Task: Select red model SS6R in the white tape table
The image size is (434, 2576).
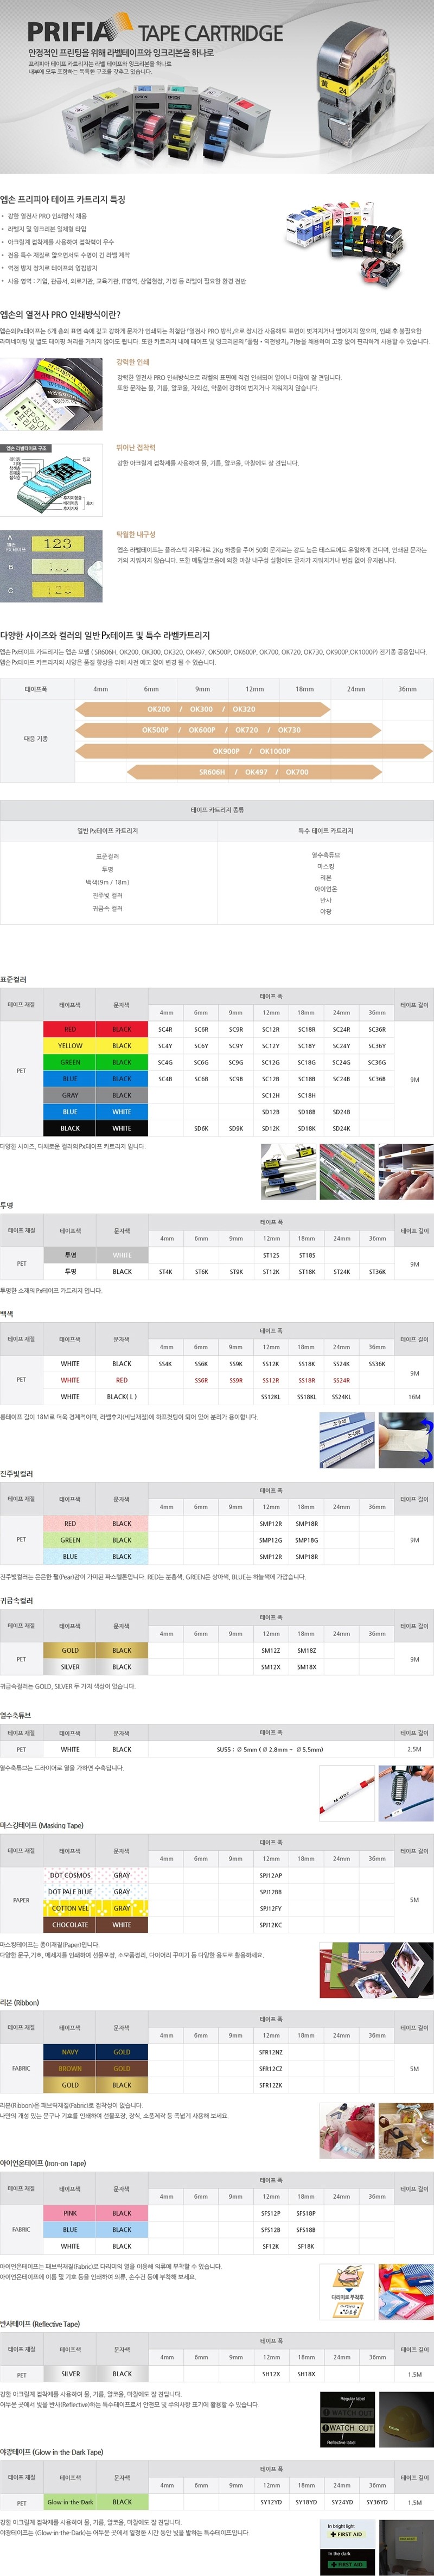Action: click(x=201, y=1380)
